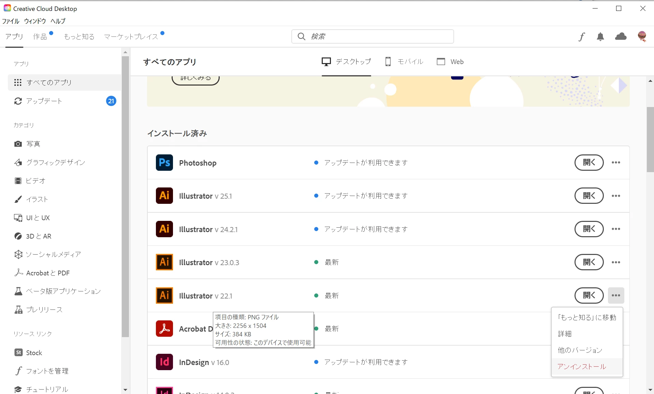654x394 pixels.
Task: Click the InDesign v 16.0 icon
Action: pyautogui.click(x=164, y=362)
